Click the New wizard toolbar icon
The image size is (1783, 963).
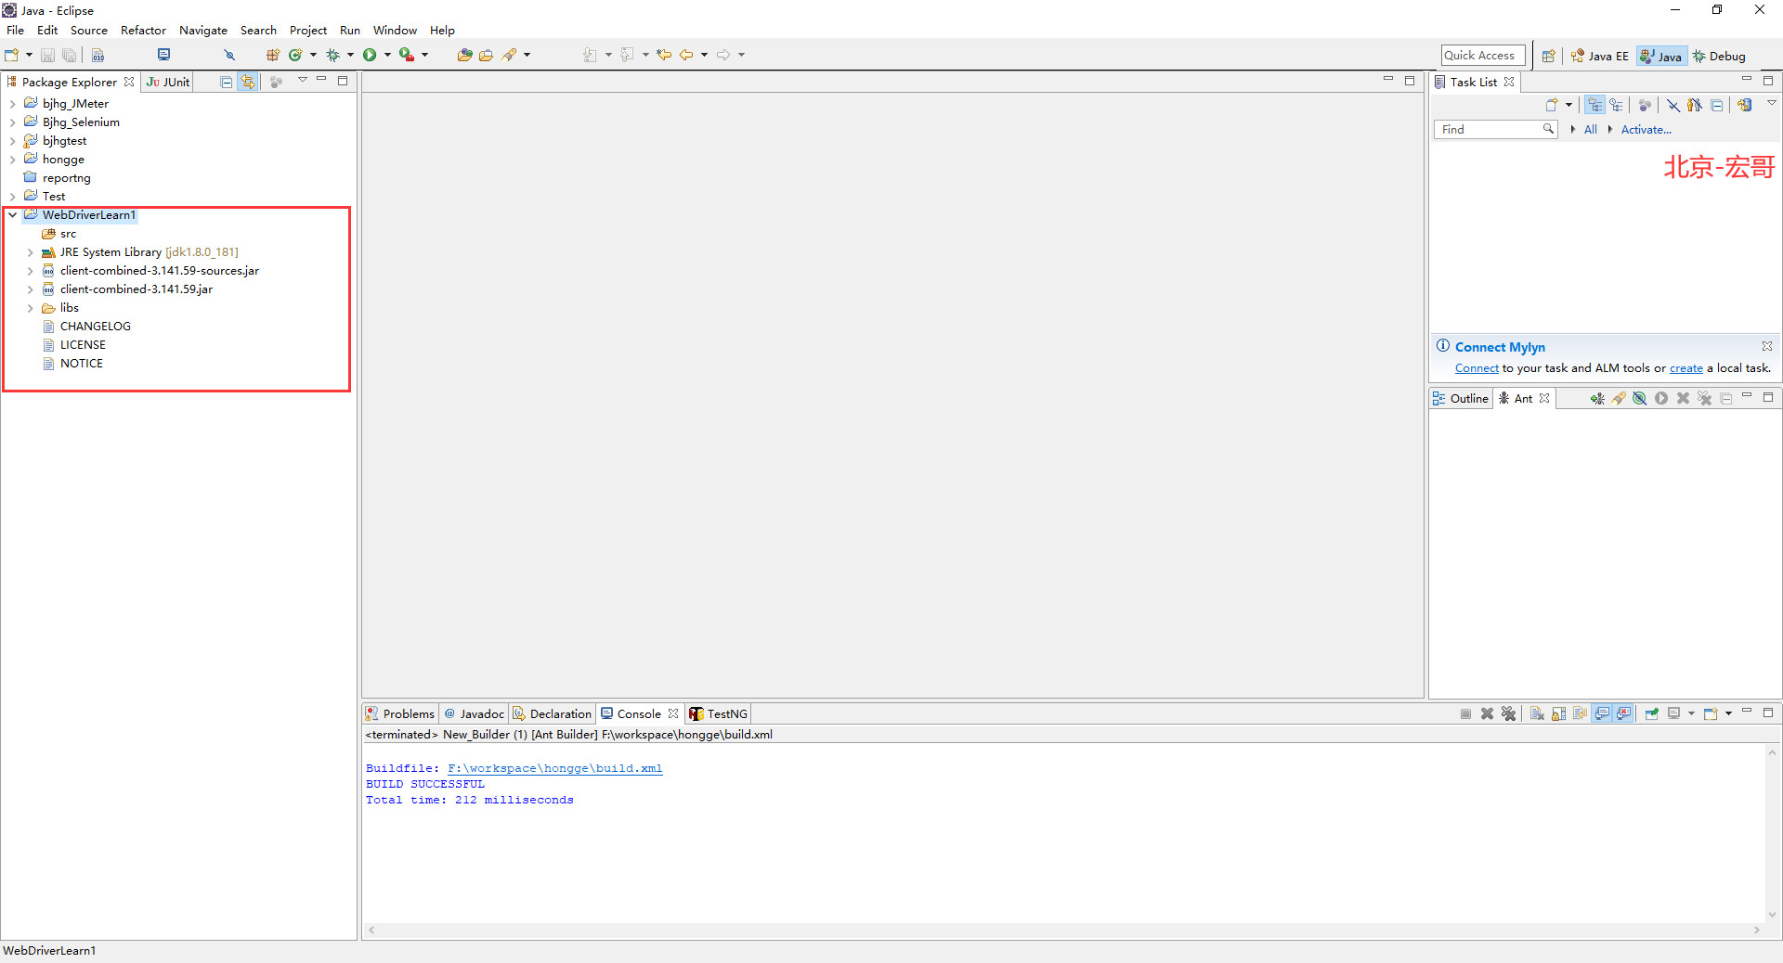coord(12,55)
